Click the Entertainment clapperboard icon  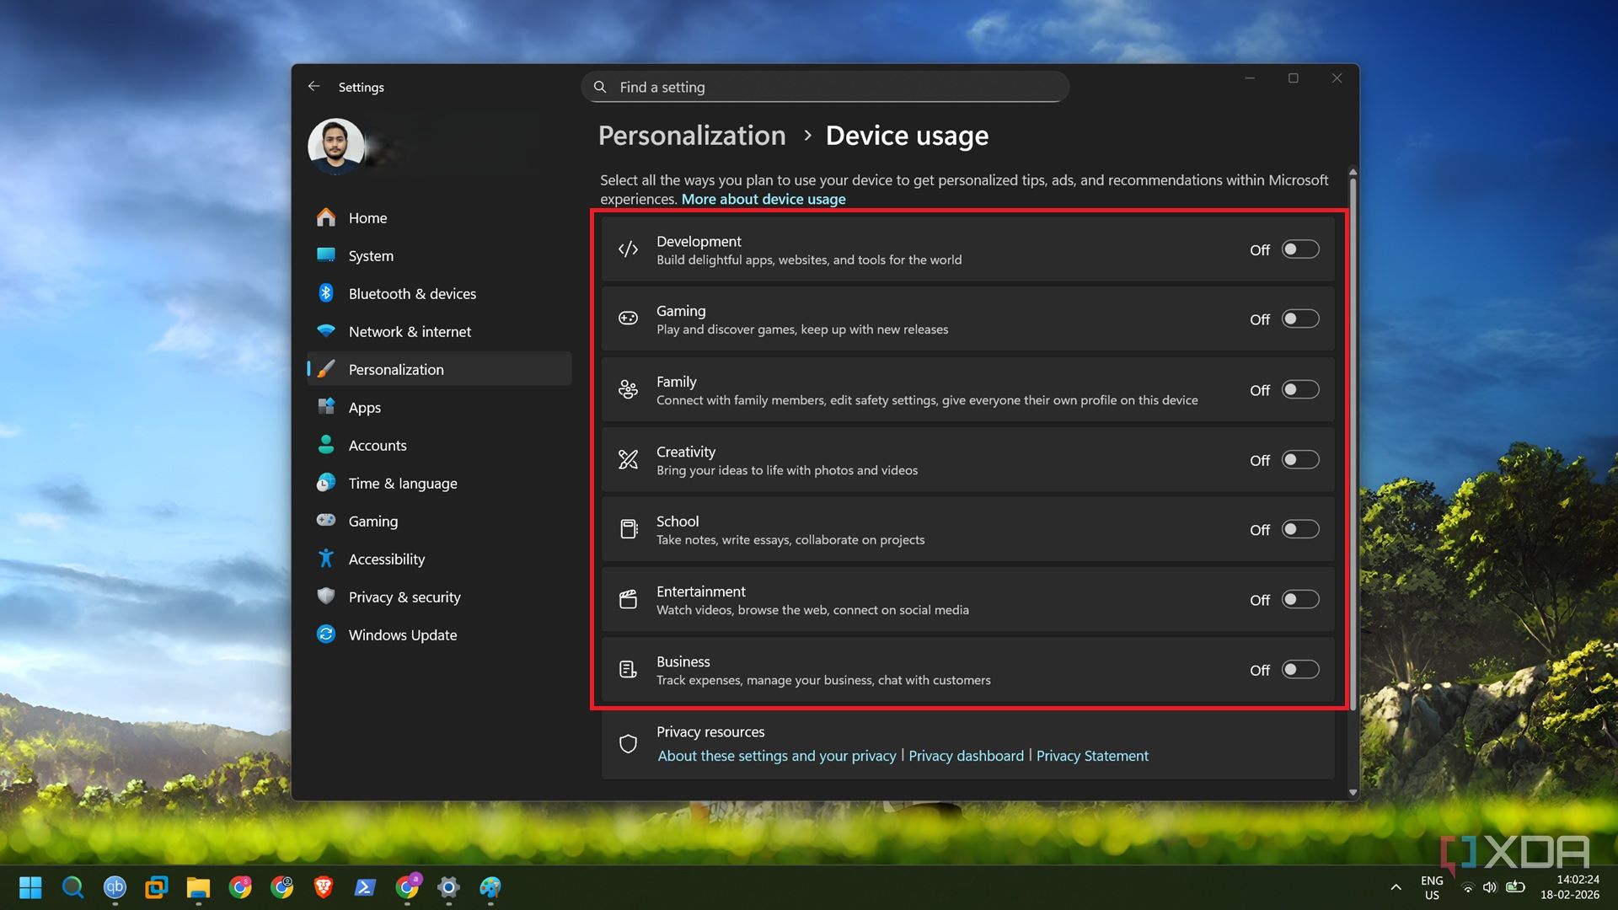(x=628, y=599)
